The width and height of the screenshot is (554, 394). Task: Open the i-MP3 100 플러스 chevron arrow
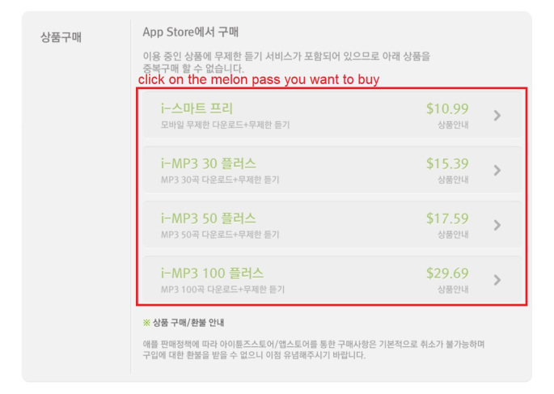pyautogui.click(x=497, y=280)
